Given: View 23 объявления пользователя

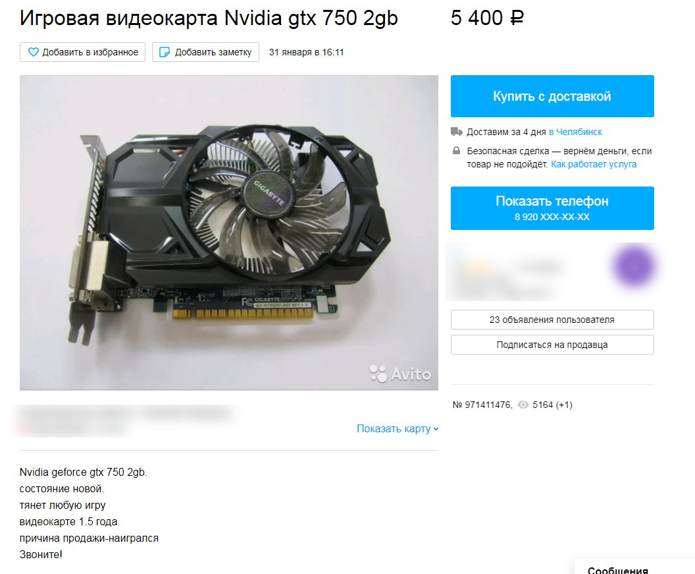Looking at the screenshot, I should [x=552, y=320].
